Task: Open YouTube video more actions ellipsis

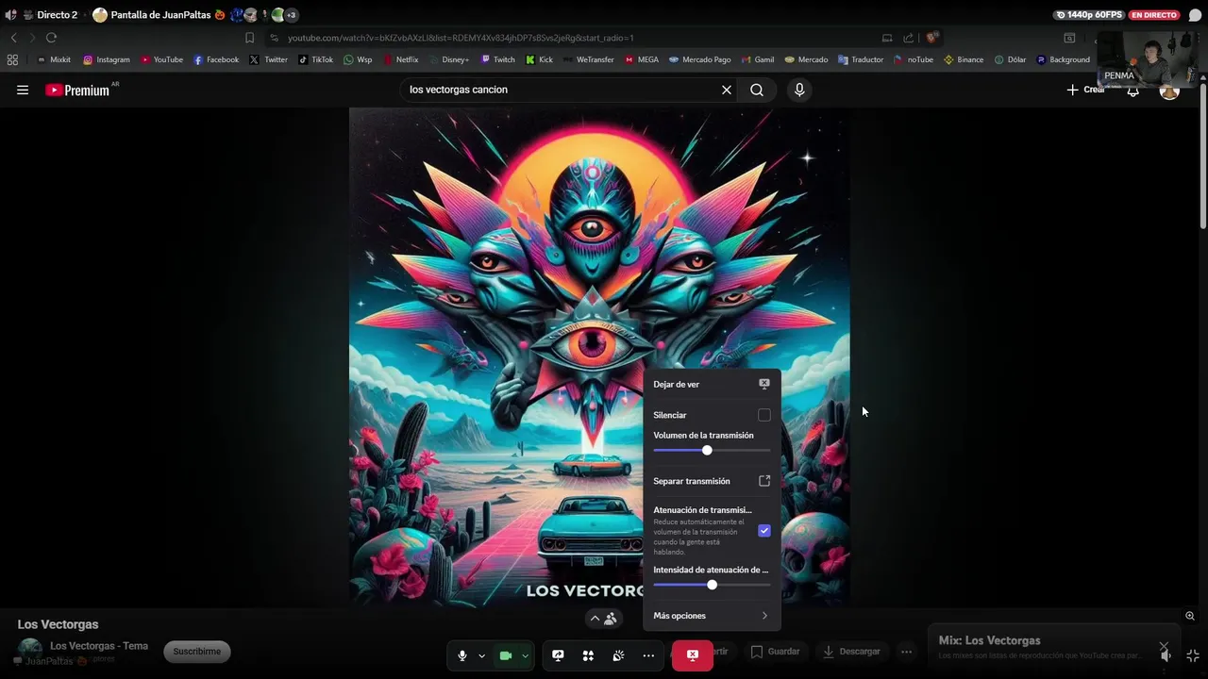Action: (x=906, y=652)
